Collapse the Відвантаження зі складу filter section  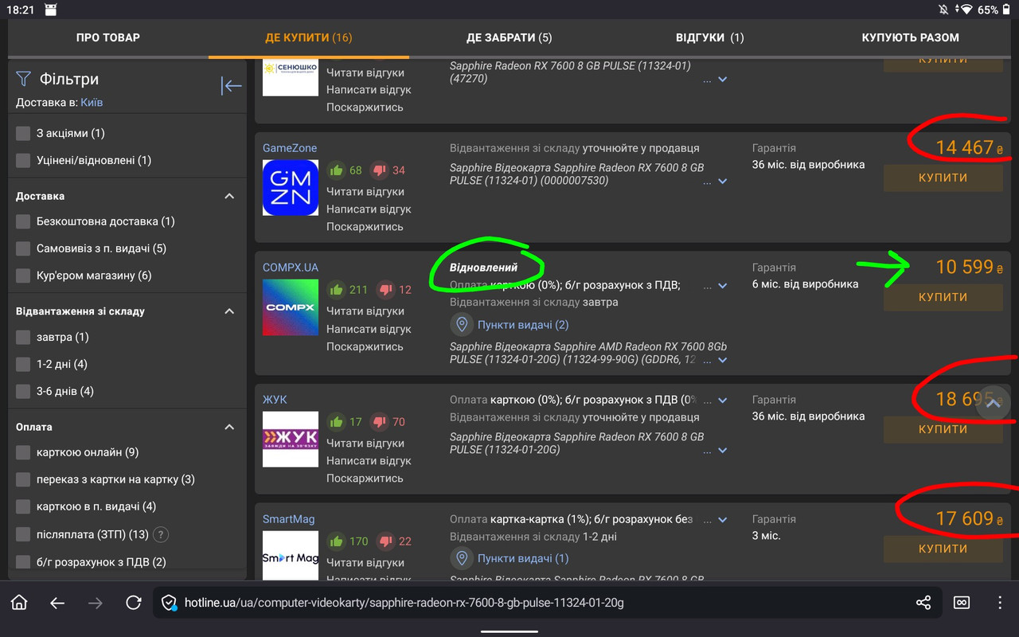pyautogui.click(x=229, y=311)
